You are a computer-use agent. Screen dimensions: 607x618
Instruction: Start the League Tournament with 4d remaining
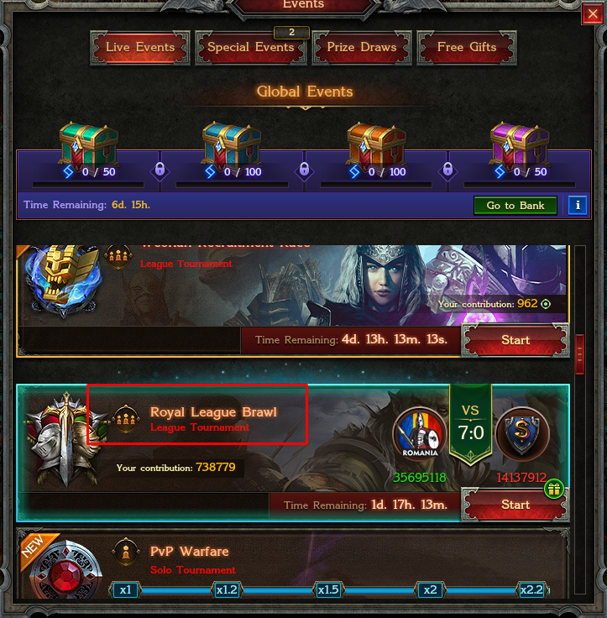point(515,340)
